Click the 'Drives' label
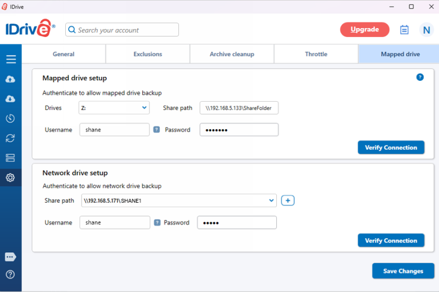This screenshot has width=439, height=292. 53,108
